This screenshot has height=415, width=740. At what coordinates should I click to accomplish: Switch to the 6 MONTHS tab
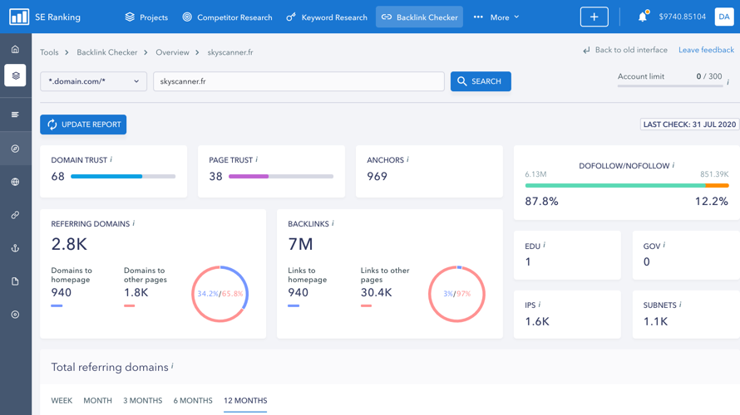193,400
